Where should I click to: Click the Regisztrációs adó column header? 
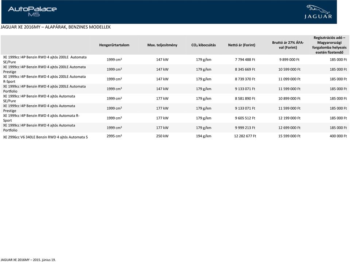329,45
